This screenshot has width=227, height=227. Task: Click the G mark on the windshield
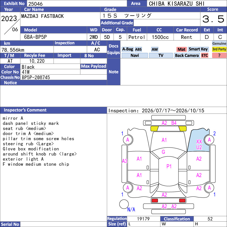[163, 152]
